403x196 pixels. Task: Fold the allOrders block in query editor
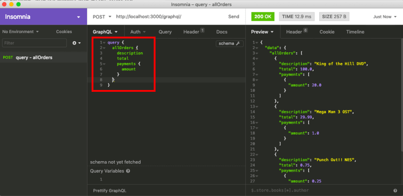click(x=104, y=48)
